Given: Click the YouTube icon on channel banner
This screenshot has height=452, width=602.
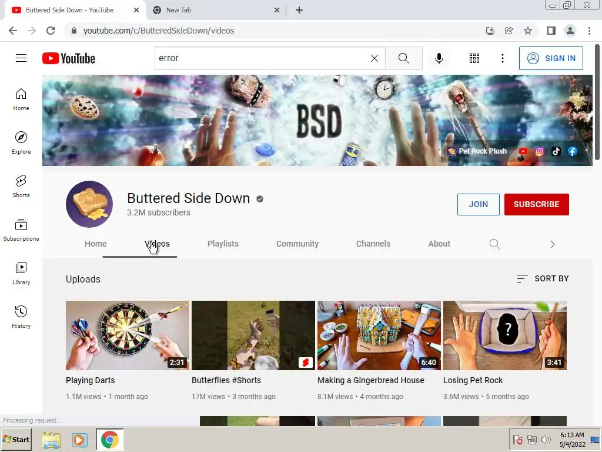Looking at the screenshot, I should coord(523,151).
